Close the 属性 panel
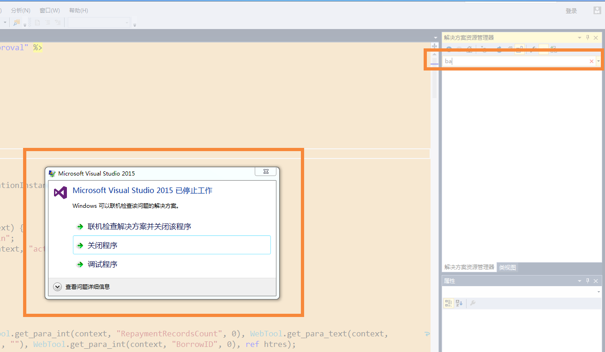Viewport: 605px width, 352px height. [x=596, y=281]
